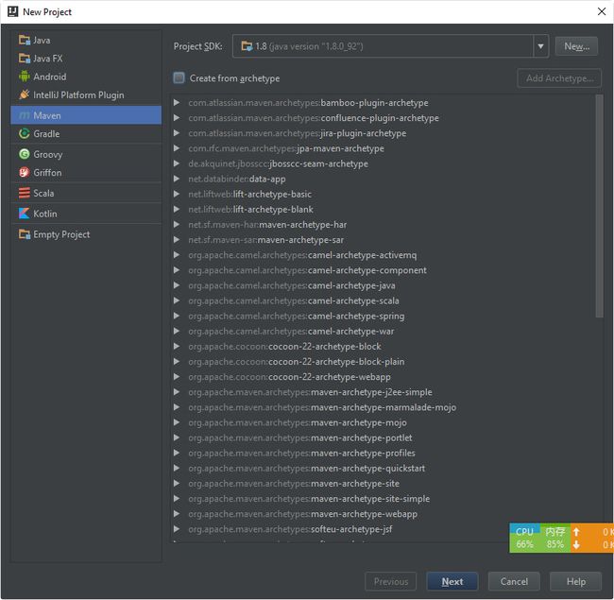Screen dimensions: 614x600
Task: Click the Add Archetype... button
Action: pos(559,77)
